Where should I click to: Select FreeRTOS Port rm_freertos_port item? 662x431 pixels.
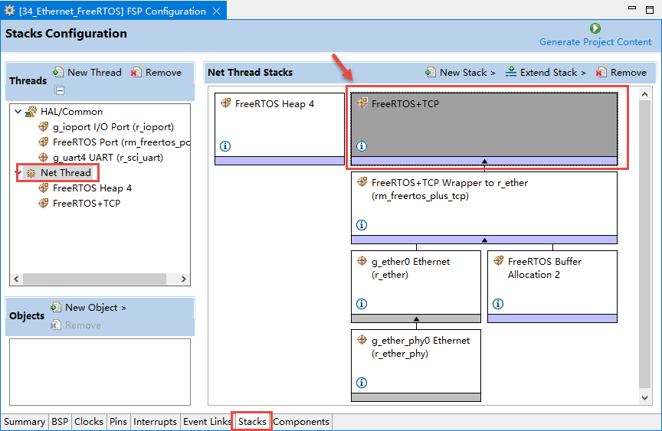pos(121,142)
